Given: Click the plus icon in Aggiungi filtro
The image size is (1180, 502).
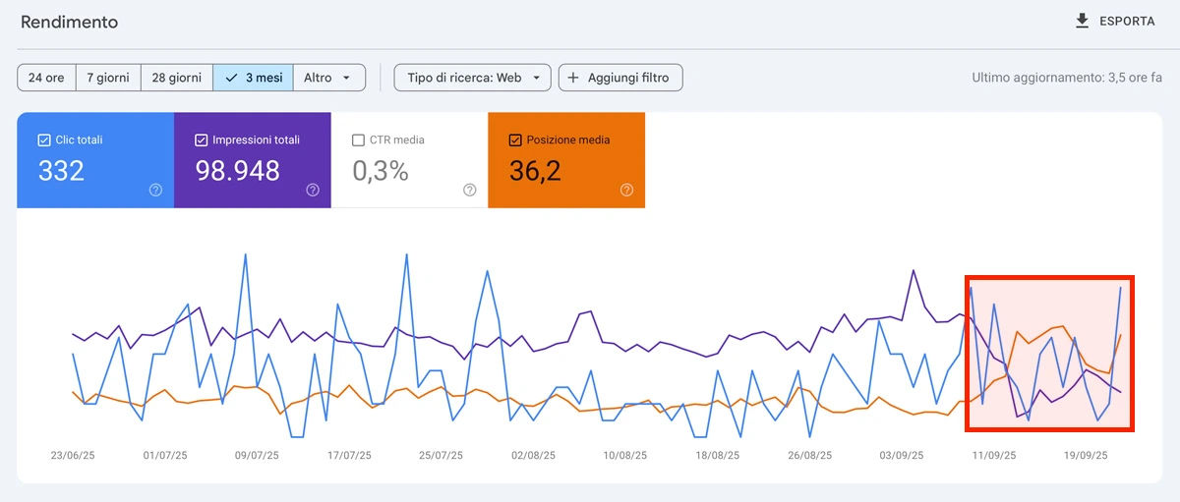Looking at the screenshot, I should pos(573,78).
